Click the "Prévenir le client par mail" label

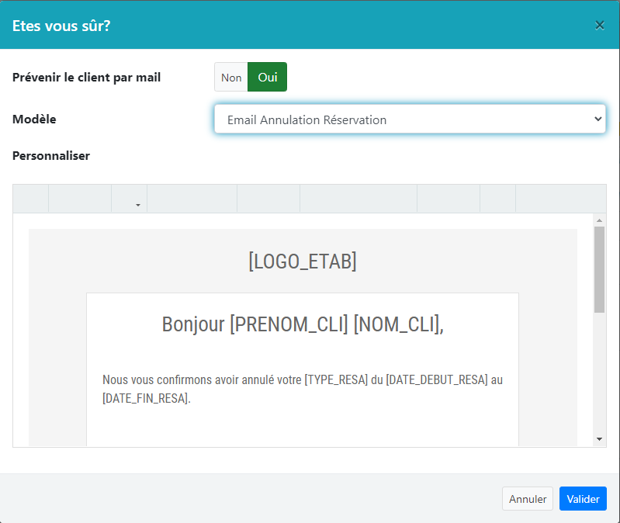pos(87,78)
